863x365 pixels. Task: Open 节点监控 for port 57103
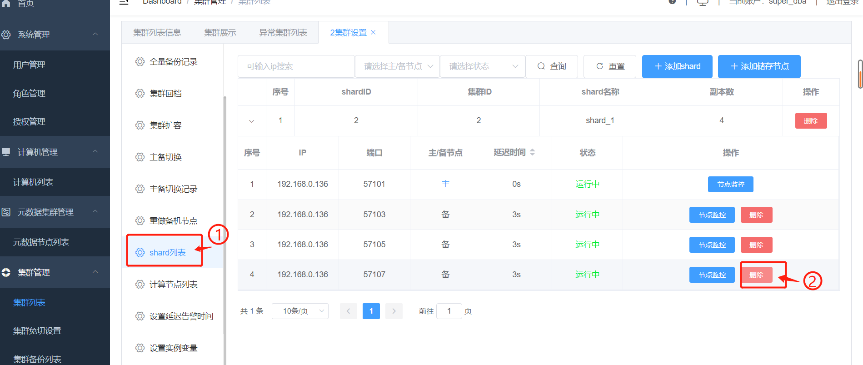click(712, 215)
